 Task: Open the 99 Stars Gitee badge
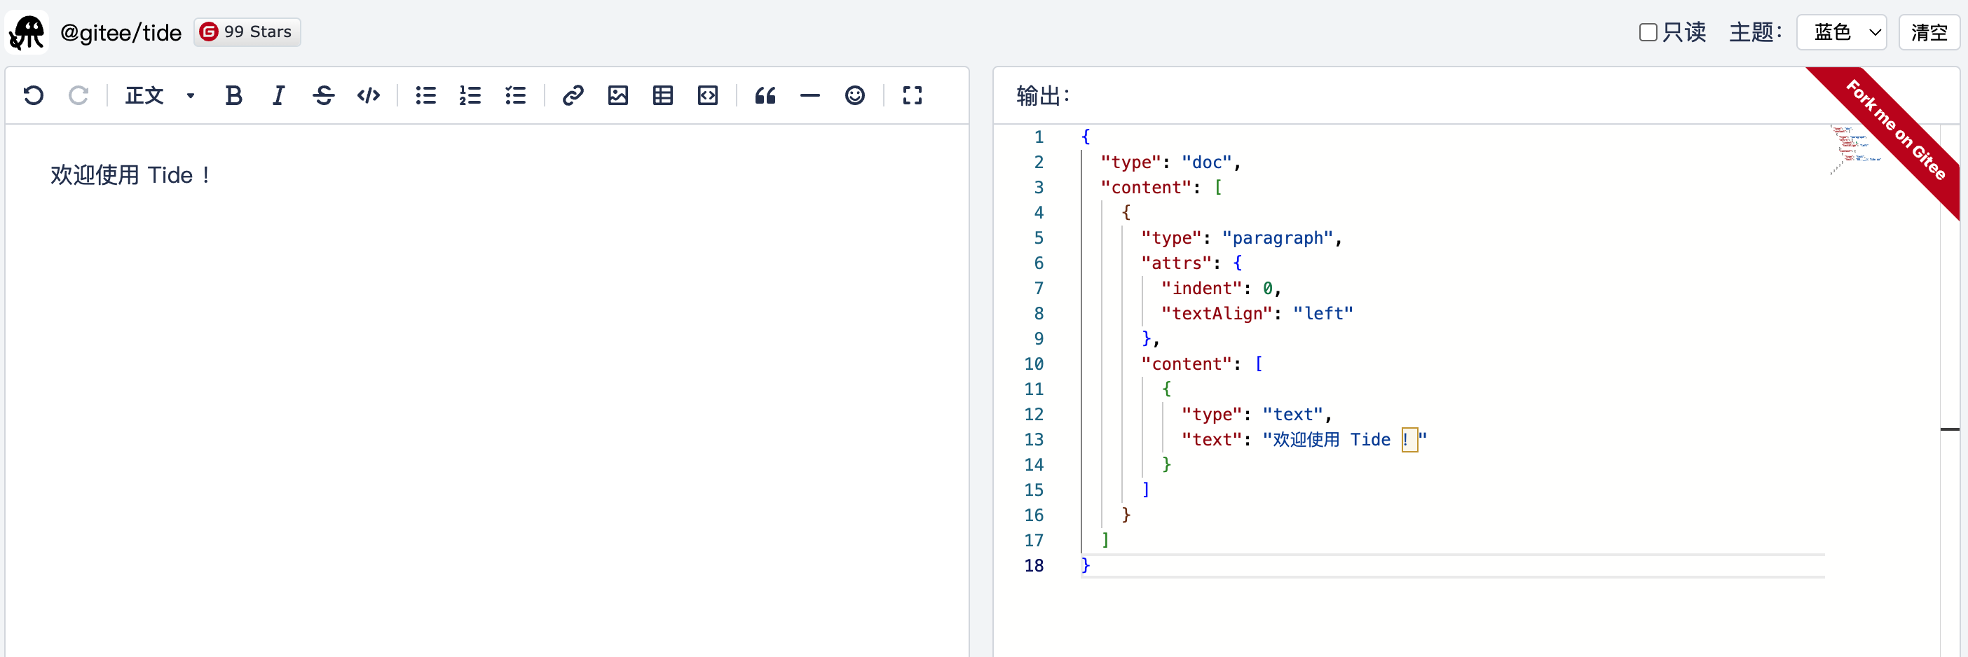247,32
